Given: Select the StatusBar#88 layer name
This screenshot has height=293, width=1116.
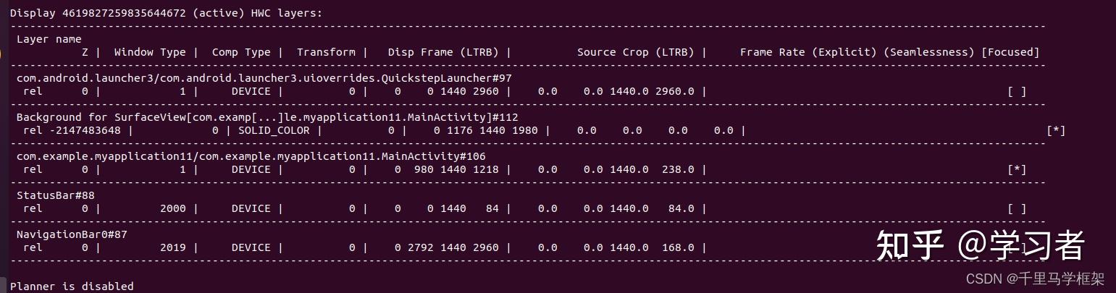Looking at the screenshot, I should tap(56, 195).
